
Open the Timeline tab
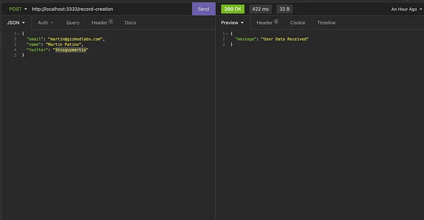click(x=326, y=23)
